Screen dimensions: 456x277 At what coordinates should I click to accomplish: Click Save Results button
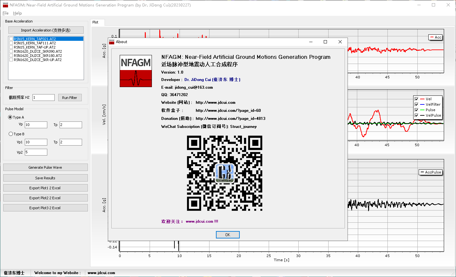(x=45, y=178)
